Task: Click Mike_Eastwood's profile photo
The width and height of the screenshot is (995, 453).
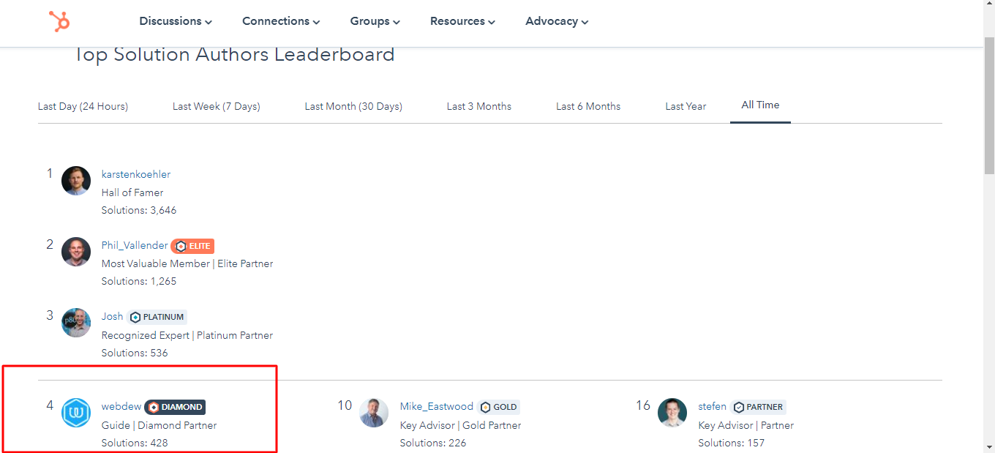Action: pyautogui.click(x=374, y=413)
